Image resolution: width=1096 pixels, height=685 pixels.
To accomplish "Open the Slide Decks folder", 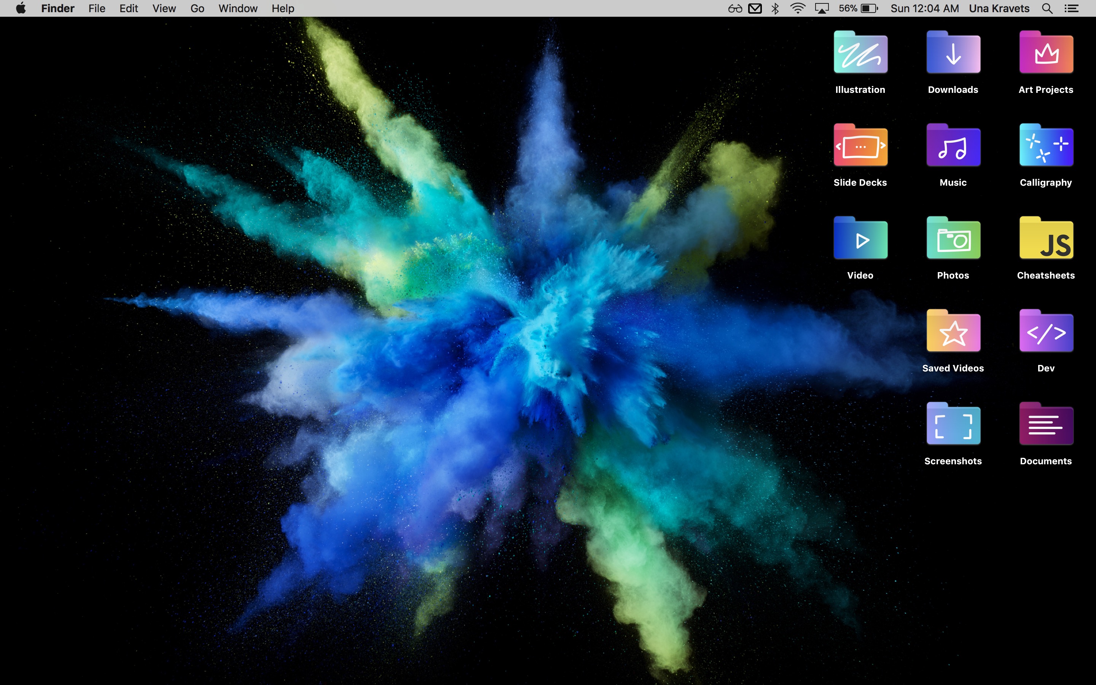I will pyautogui.click(x=860, y=146).
